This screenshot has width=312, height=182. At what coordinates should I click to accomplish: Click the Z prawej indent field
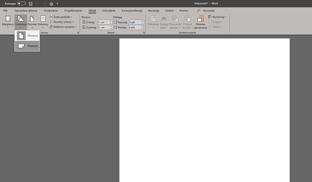coord(103,28)
